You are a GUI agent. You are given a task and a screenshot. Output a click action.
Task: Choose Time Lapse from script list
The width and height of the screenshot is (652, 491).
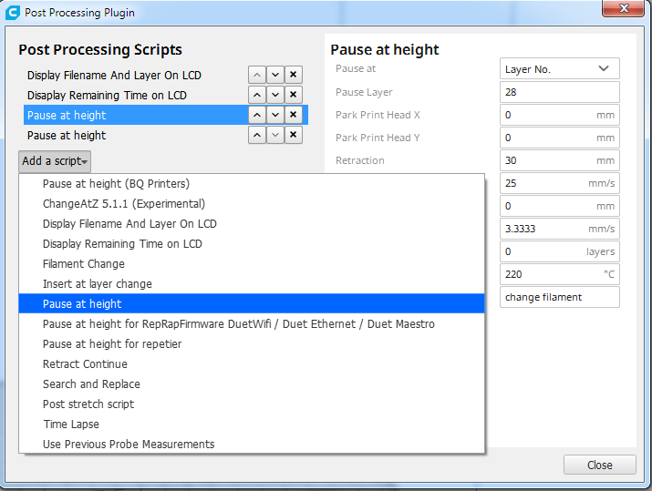71,425
